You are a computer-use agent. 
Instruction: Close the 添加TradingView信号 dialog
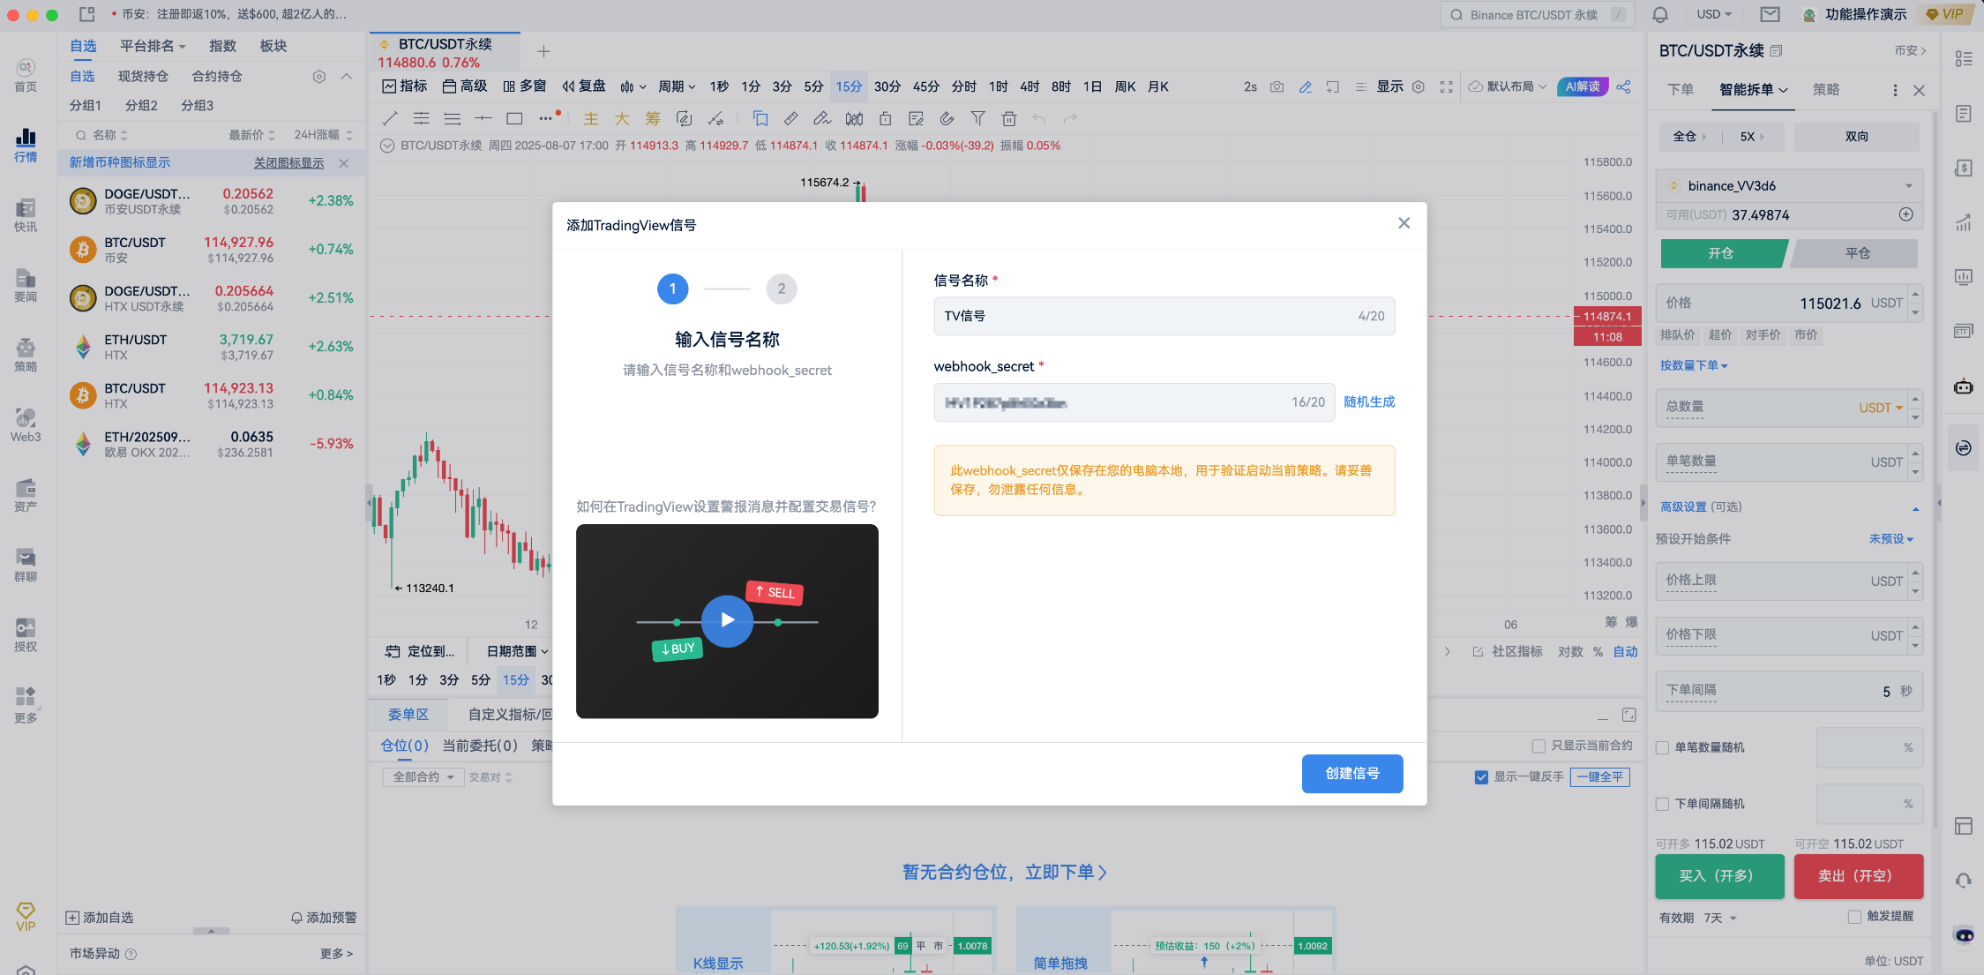(x=1404, y=223)
